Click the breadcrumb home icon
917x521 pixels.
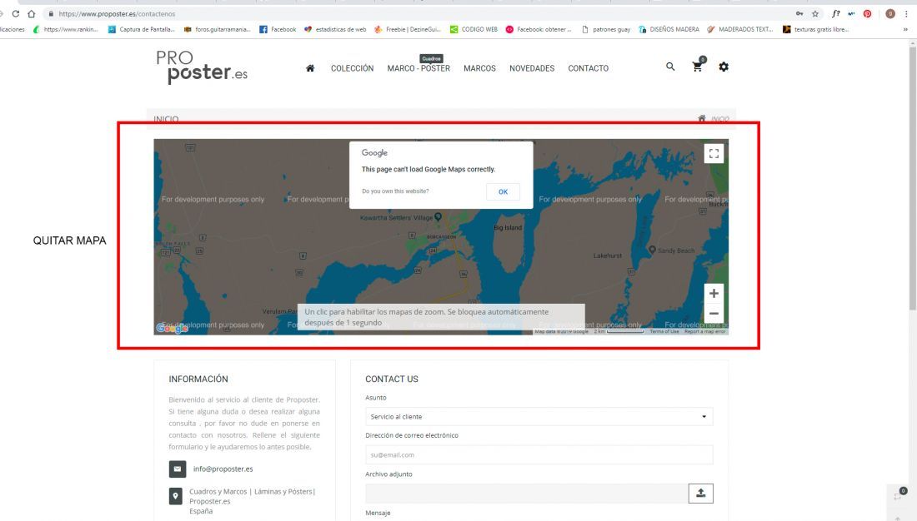tap(702, 118)
